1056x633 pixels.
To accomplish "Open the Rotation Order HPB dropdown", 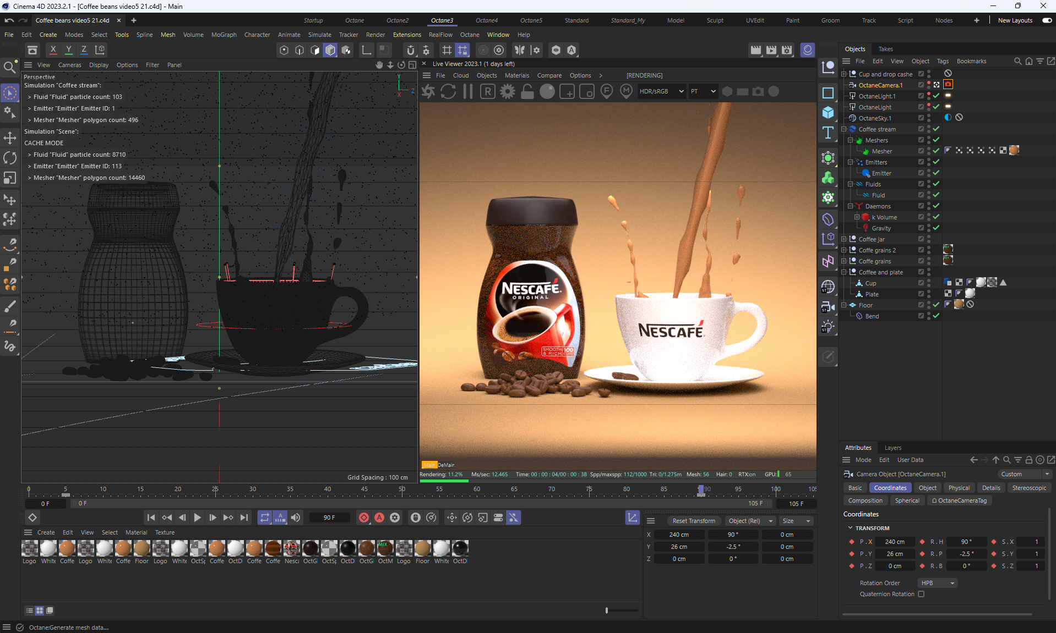I will [938, 583].
